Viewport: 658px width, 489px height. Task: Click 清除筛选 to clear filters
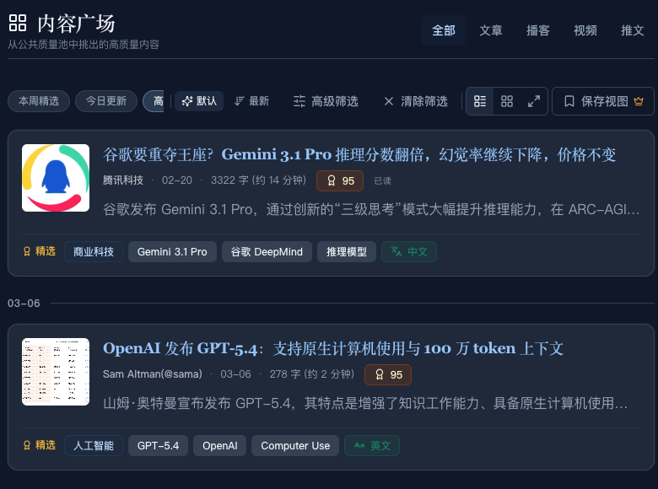tap(415, 101)
